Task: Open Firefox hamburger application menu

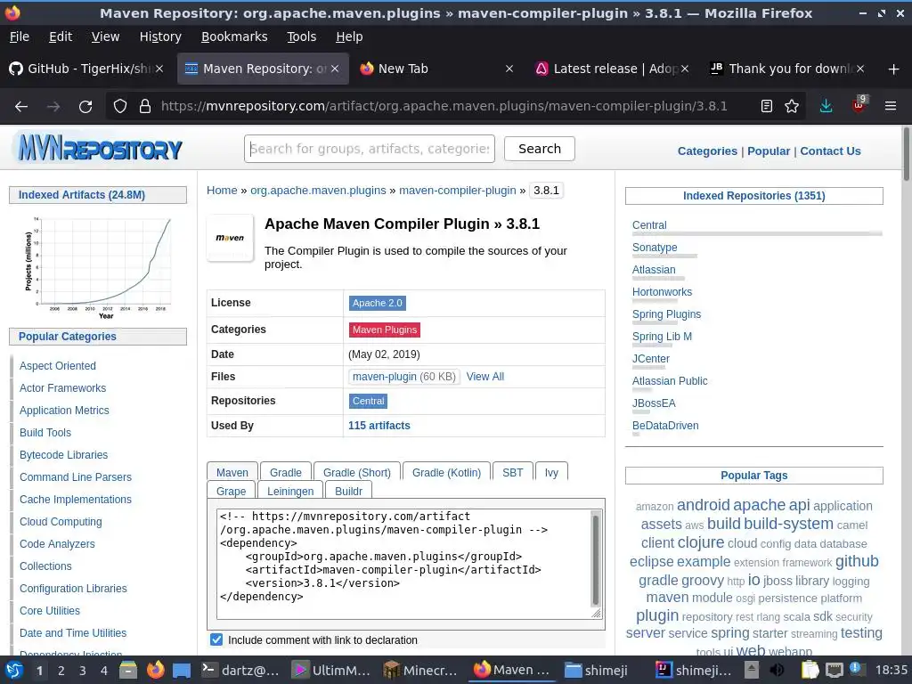Action: point(891,107)
